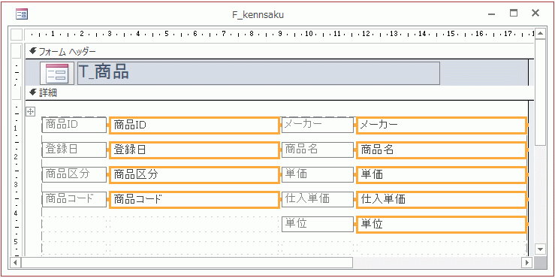Screen dimensions: 555x278
Task: Minimize the F_kennsaku window
Action: click(x=491, y=14)
